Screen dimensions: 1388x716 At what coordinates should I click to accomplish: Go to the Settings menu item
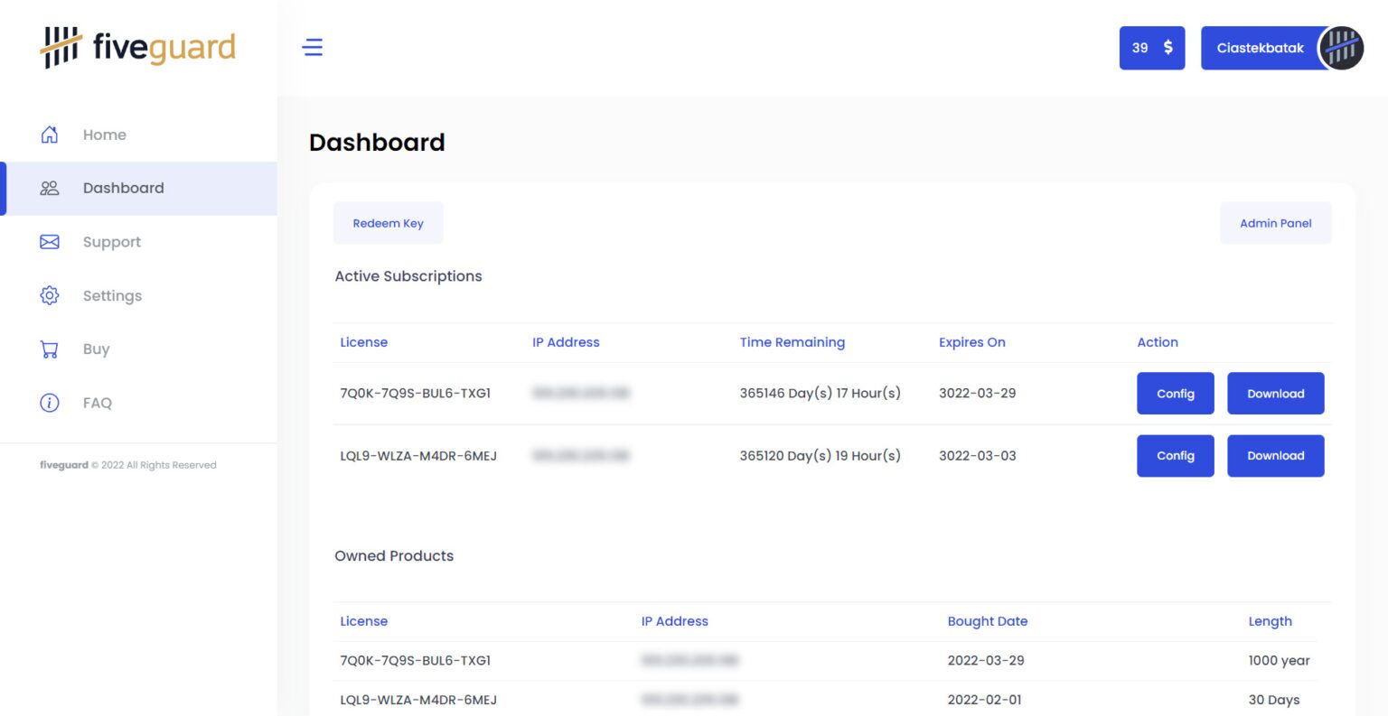[112, 295]
